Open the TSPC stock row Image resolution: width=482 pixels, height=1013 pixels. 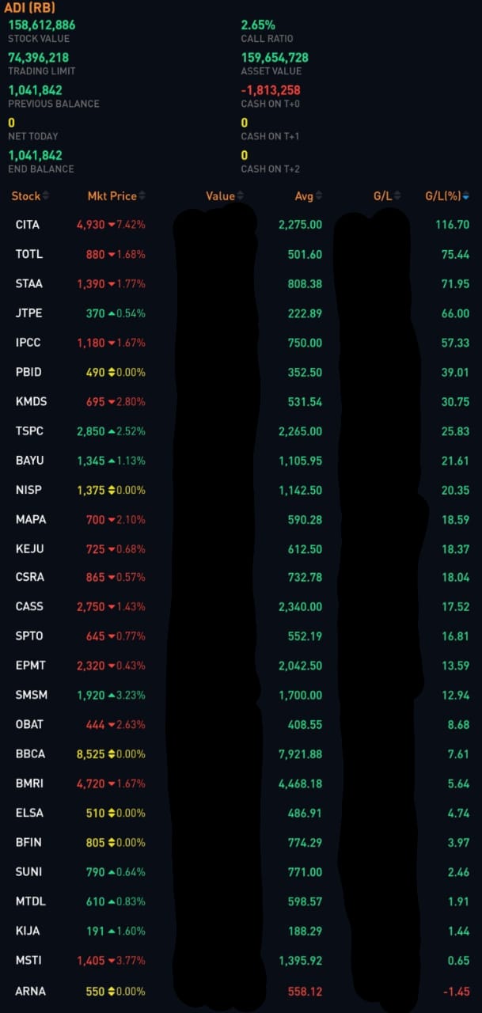(x=29, y=431)
